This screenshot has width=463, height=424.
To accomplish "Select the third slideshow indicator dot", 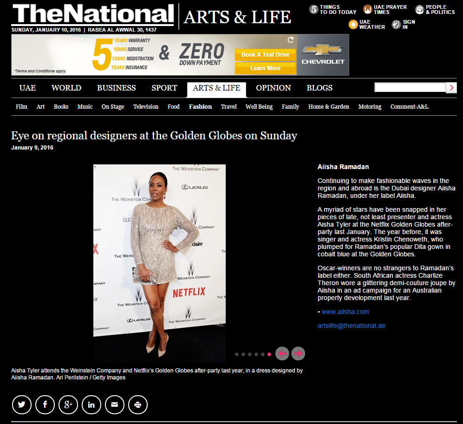I will [250, 354].
